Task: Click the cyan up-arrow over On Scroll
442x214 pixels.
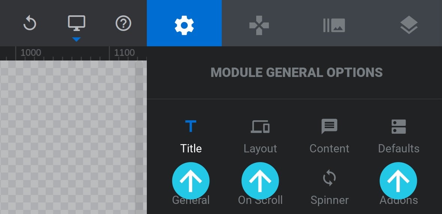Action: click(260, 181)
